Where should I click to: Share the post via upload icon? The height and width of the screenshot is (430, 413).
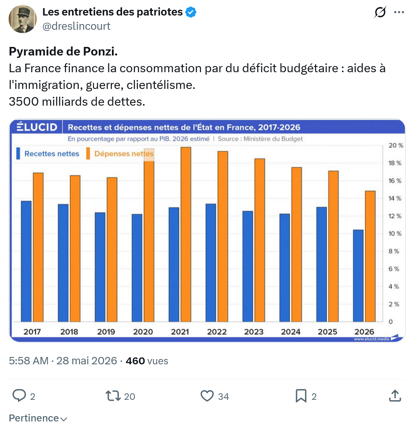[395, 396]
